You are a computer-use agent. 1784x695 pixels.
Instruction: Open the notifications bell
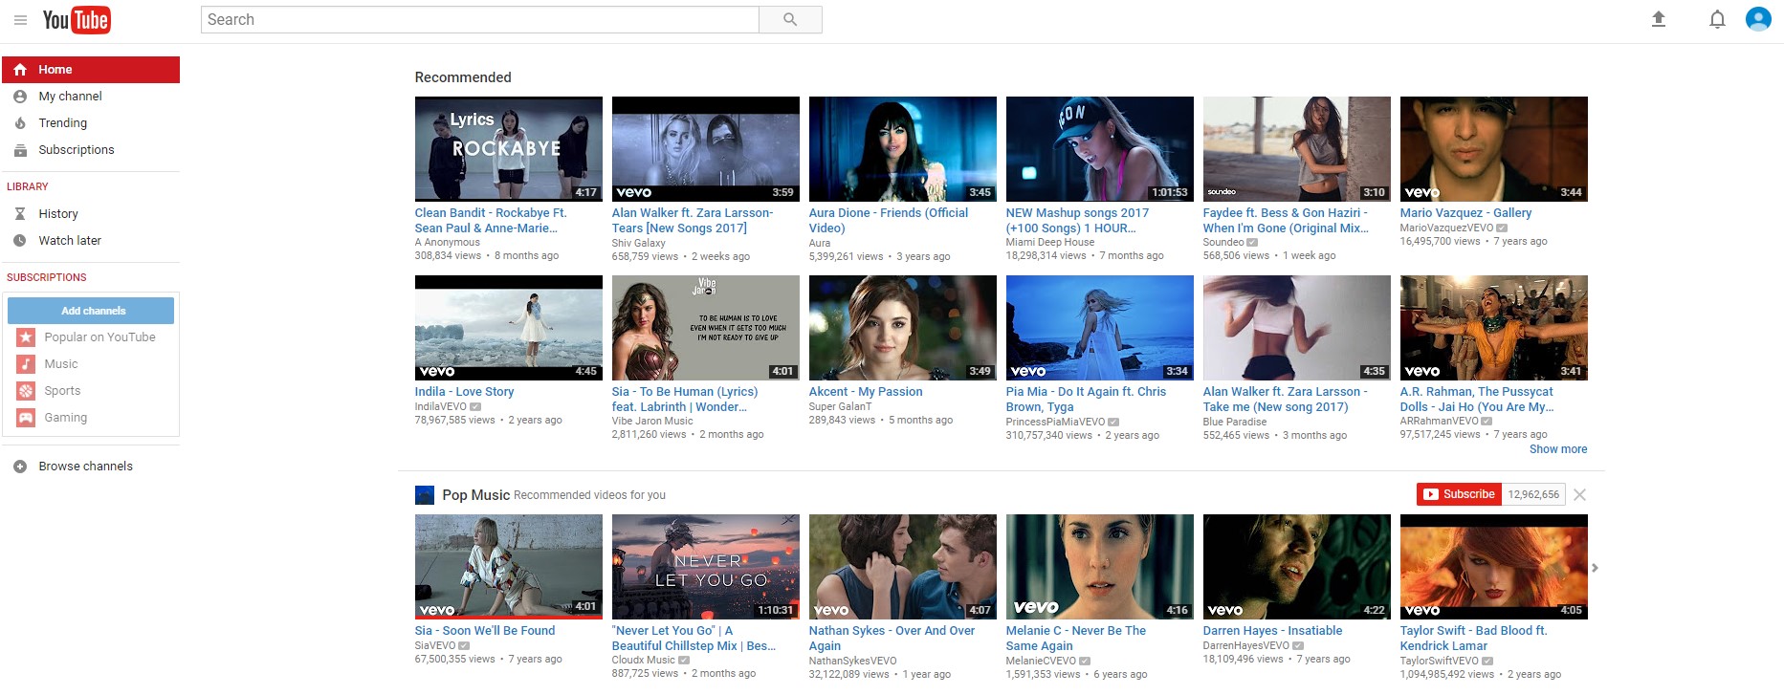1717,19
